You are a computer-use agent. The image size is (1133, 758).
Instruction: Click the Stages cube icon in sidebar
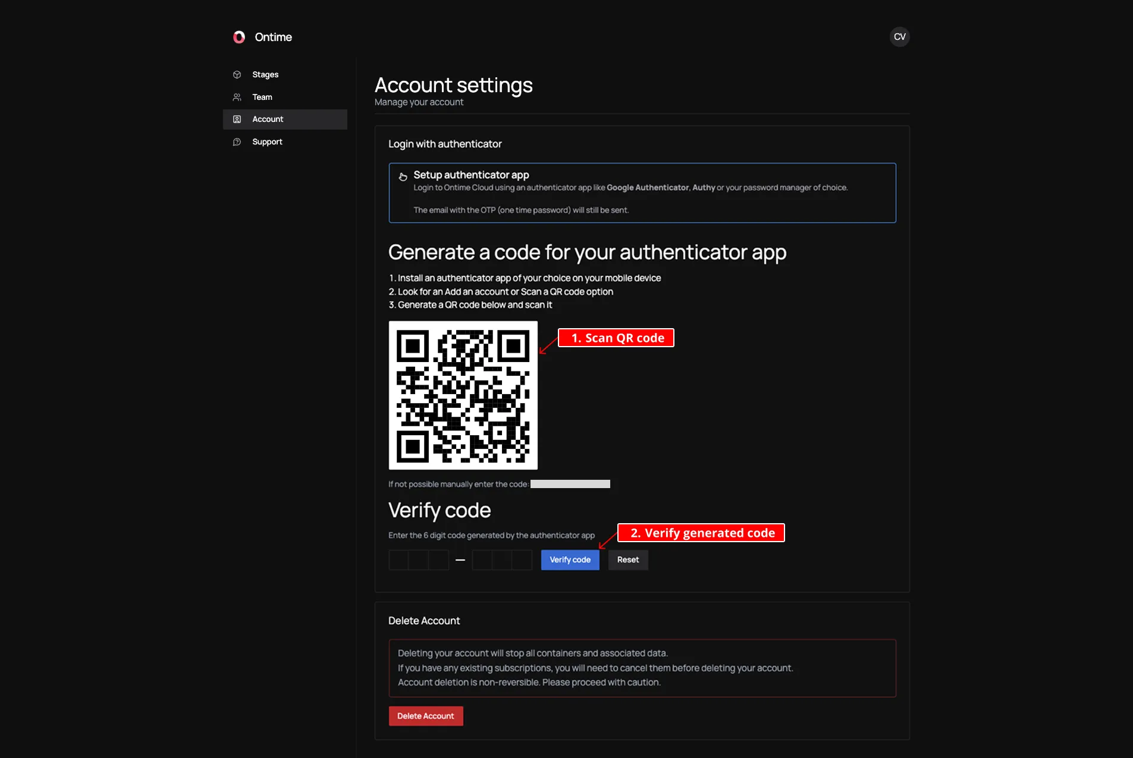tap(237, 75)
